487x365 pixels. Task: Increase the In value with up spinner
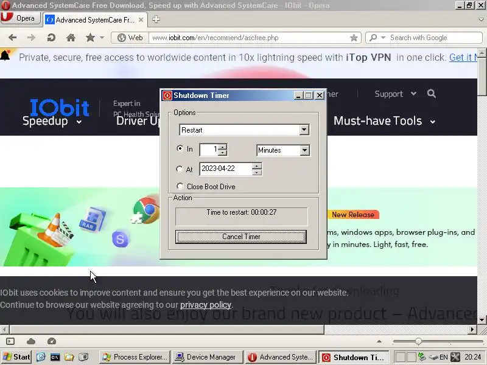tap(222, 147)
